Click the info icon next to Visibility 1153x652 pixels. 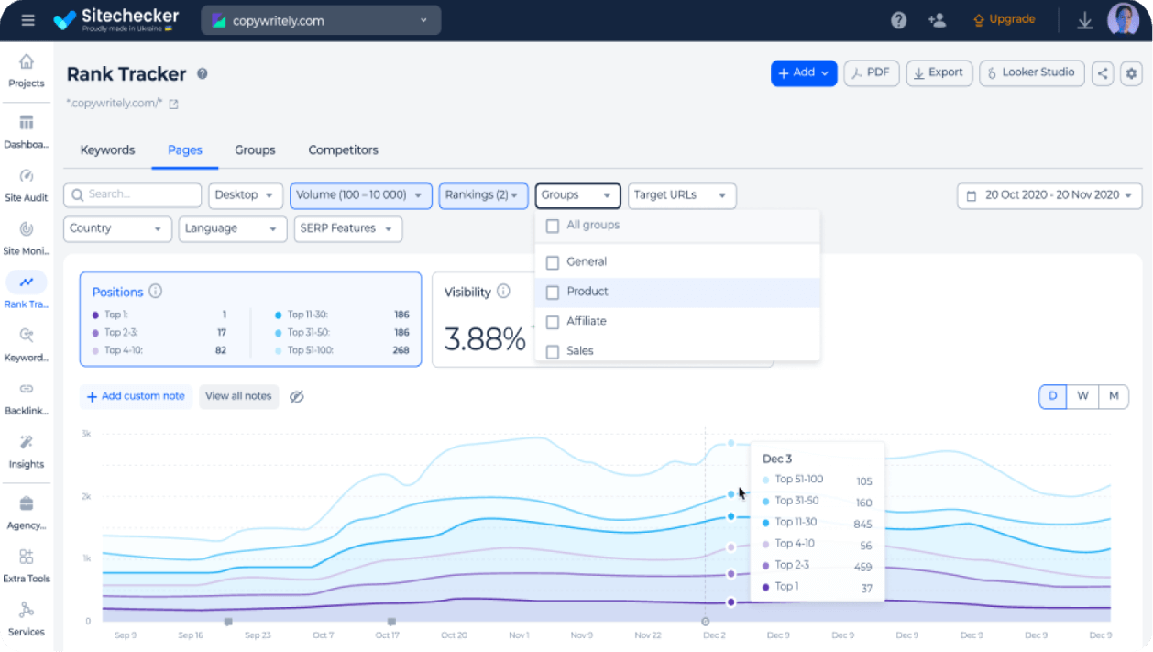503,292
